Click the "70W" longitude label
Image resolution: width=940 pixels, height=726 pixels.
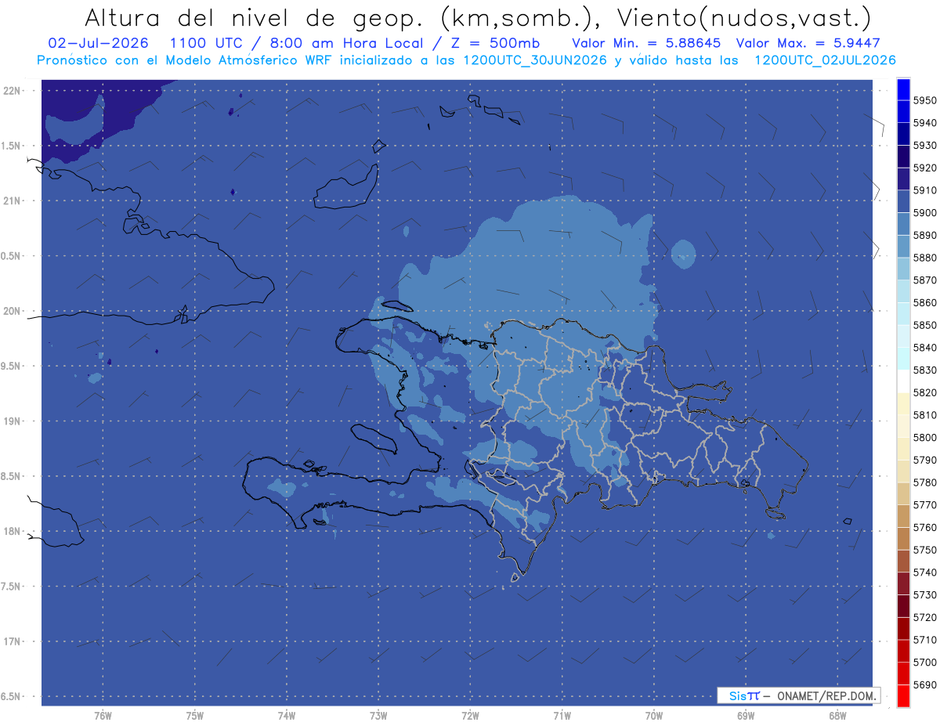[x=654, y=716]
